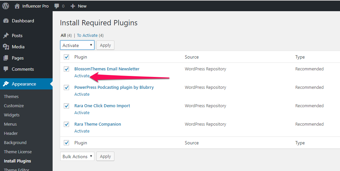
Task: Click the Pages icon in sidebar
Action: 6,58
